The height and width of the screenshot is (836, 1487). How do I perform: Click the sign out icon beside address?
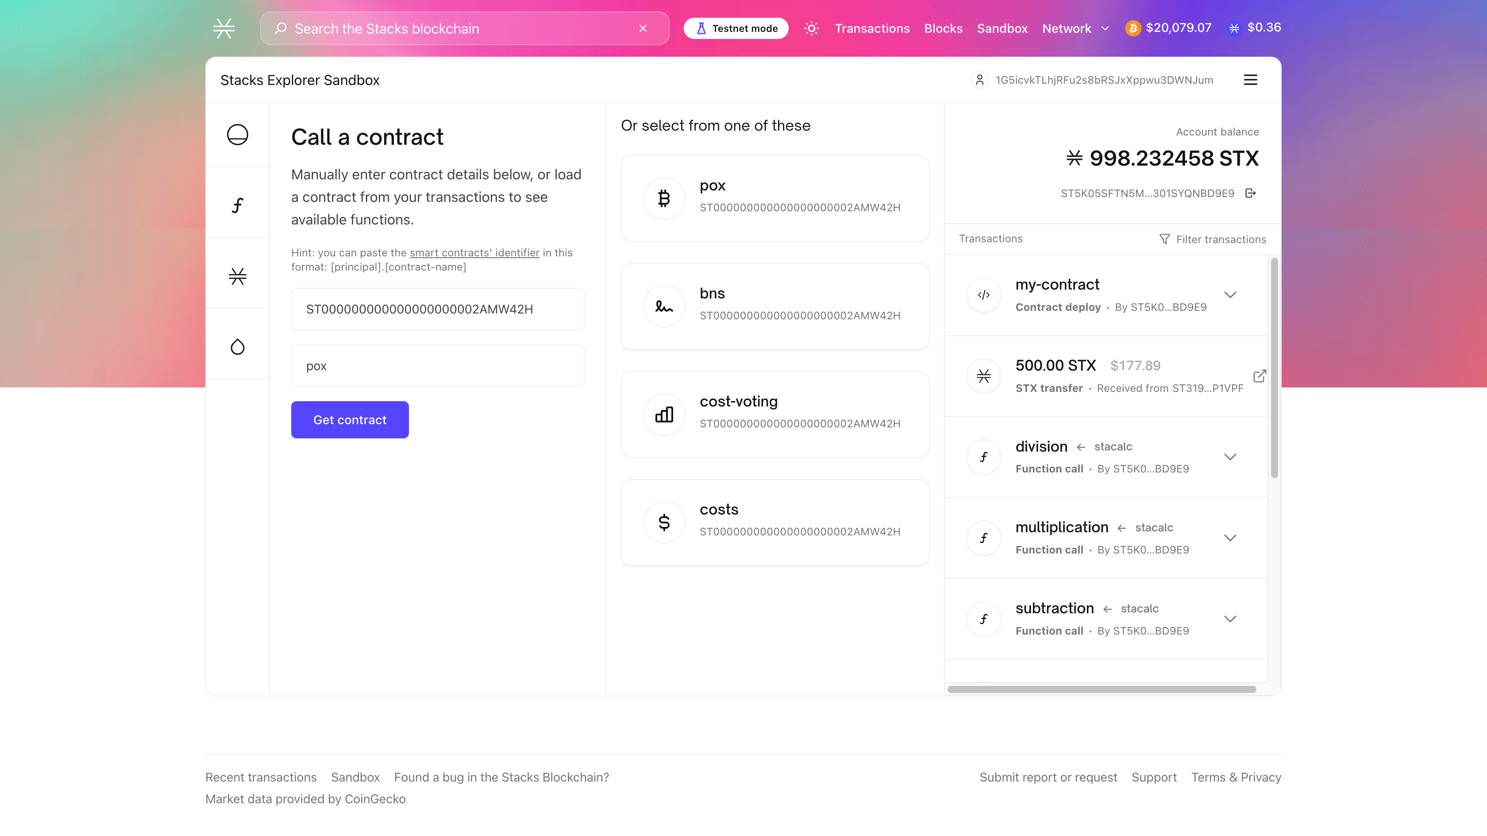point(1250,193)
